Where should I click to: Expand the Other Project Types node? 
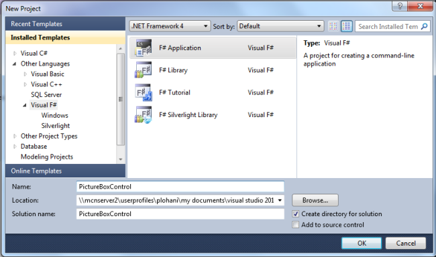(x=15, y=137)
